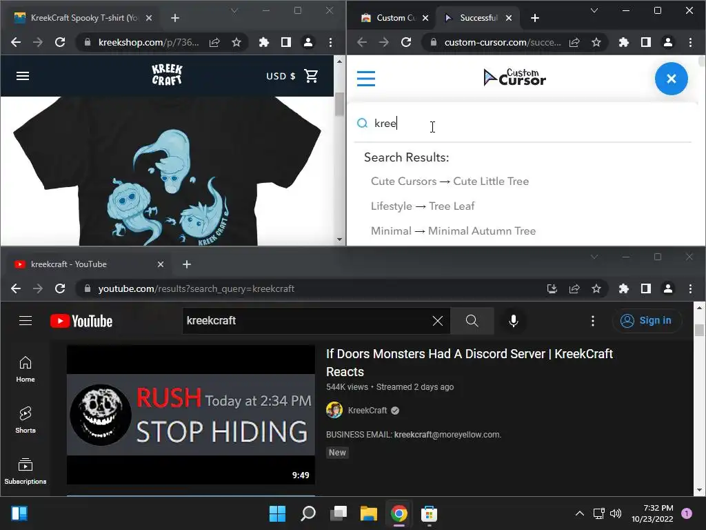Close the Custom Cursor tab
The width and height of the screenshot is (706, 530).
coord(425,18)
